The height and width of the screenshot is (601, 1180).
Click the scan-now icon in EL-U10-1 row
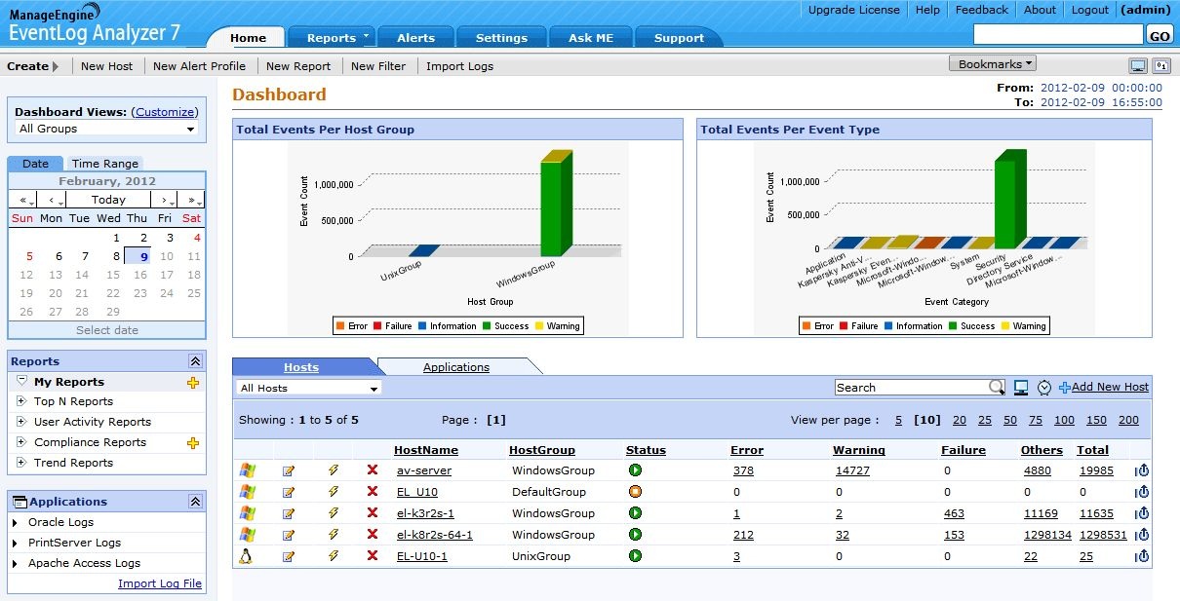(1142, 556)
